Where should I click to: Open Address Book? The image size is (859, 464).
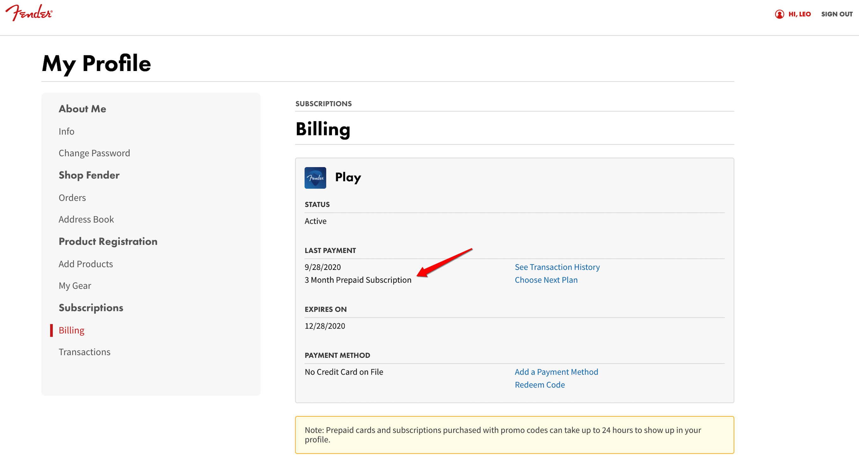[86, 219]
